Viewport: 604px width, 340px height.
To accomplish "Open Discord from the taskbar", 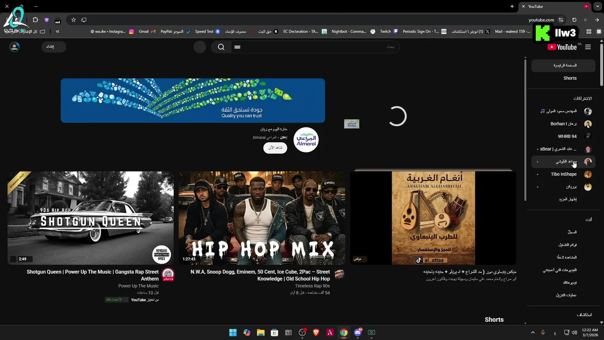I will pos(358,332).
